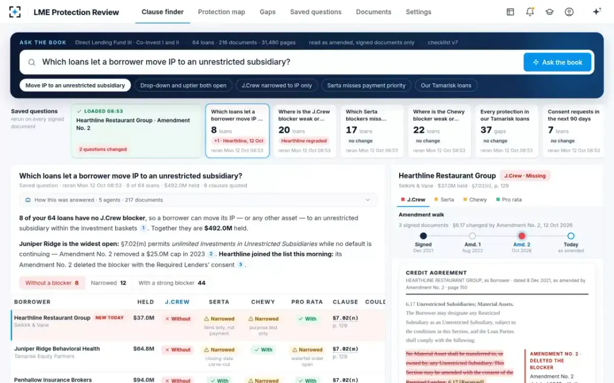
Task: Sort table by the J.CREW column header
Action: [x=177, y=302]
